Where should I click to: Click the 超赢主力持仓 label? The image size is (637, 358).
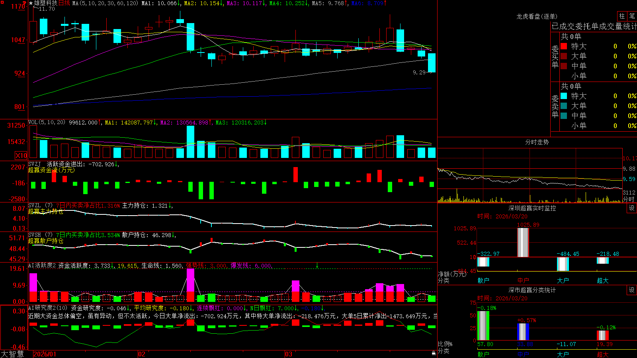tap(46, 211)
